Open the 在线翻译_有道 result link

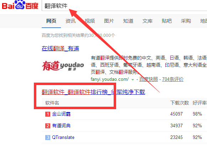pyautogui.click(x=60, y=49)
